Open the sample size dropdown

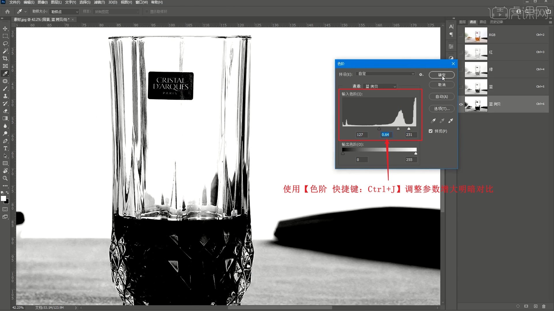click(x=64, y=12)
